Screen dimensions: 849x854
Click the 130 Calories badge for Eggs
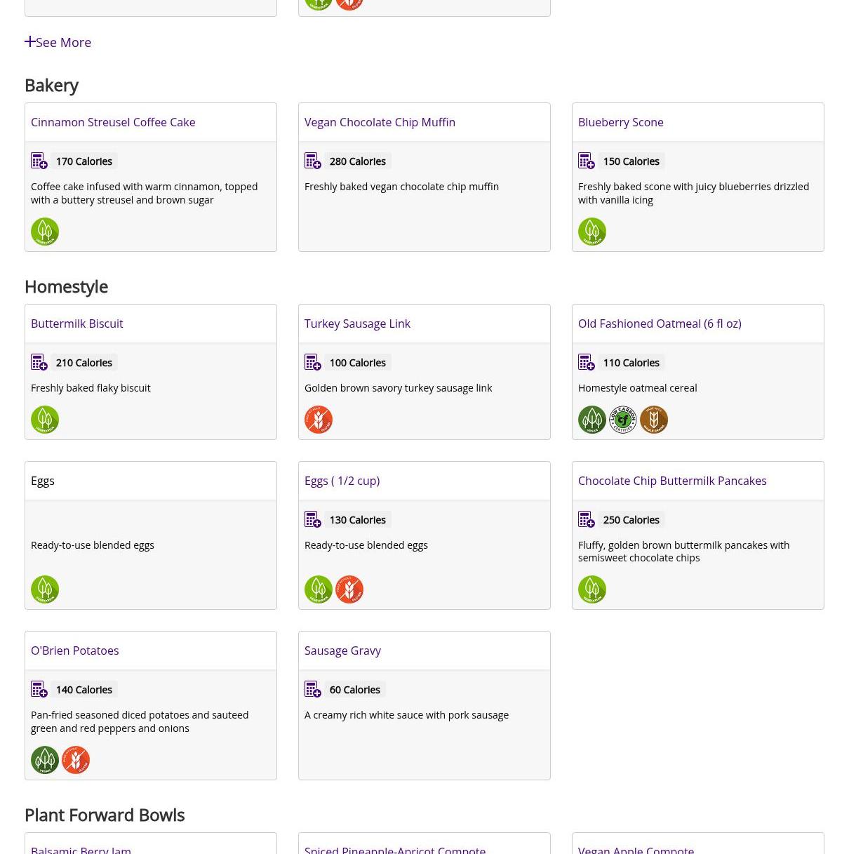pyautogui.click(x=358, y=520)
